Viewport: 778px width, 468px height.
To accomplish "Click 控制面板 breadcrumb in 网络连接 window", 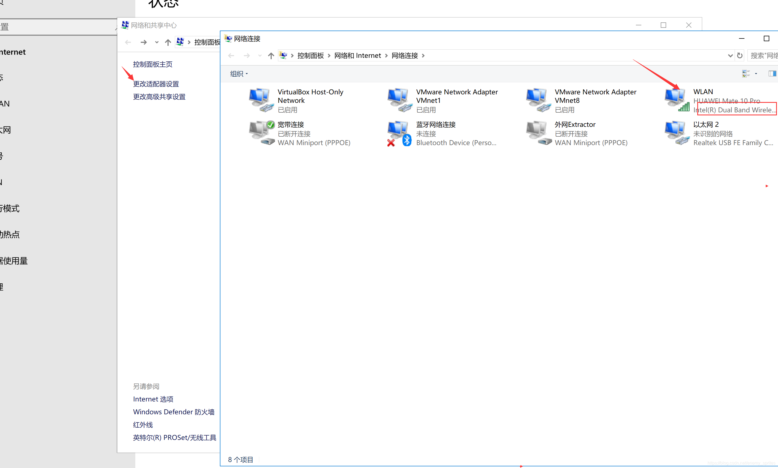I will [310, 56].
